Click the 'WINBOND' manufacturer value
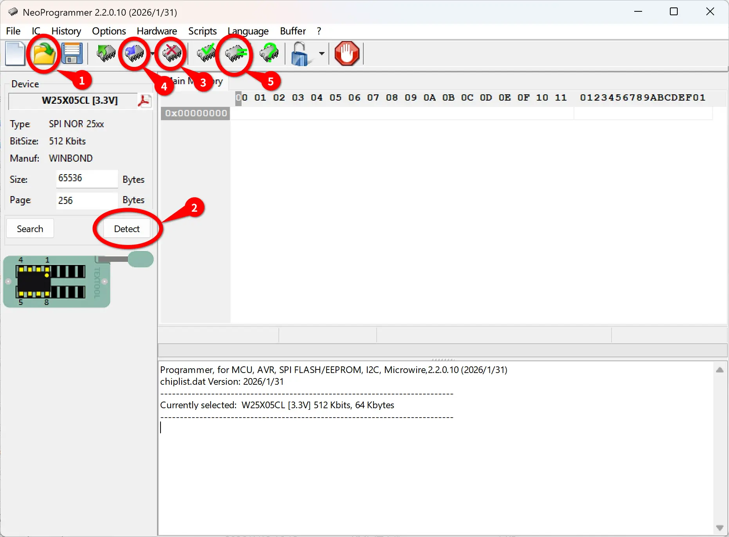 click(x=71, y=159)
